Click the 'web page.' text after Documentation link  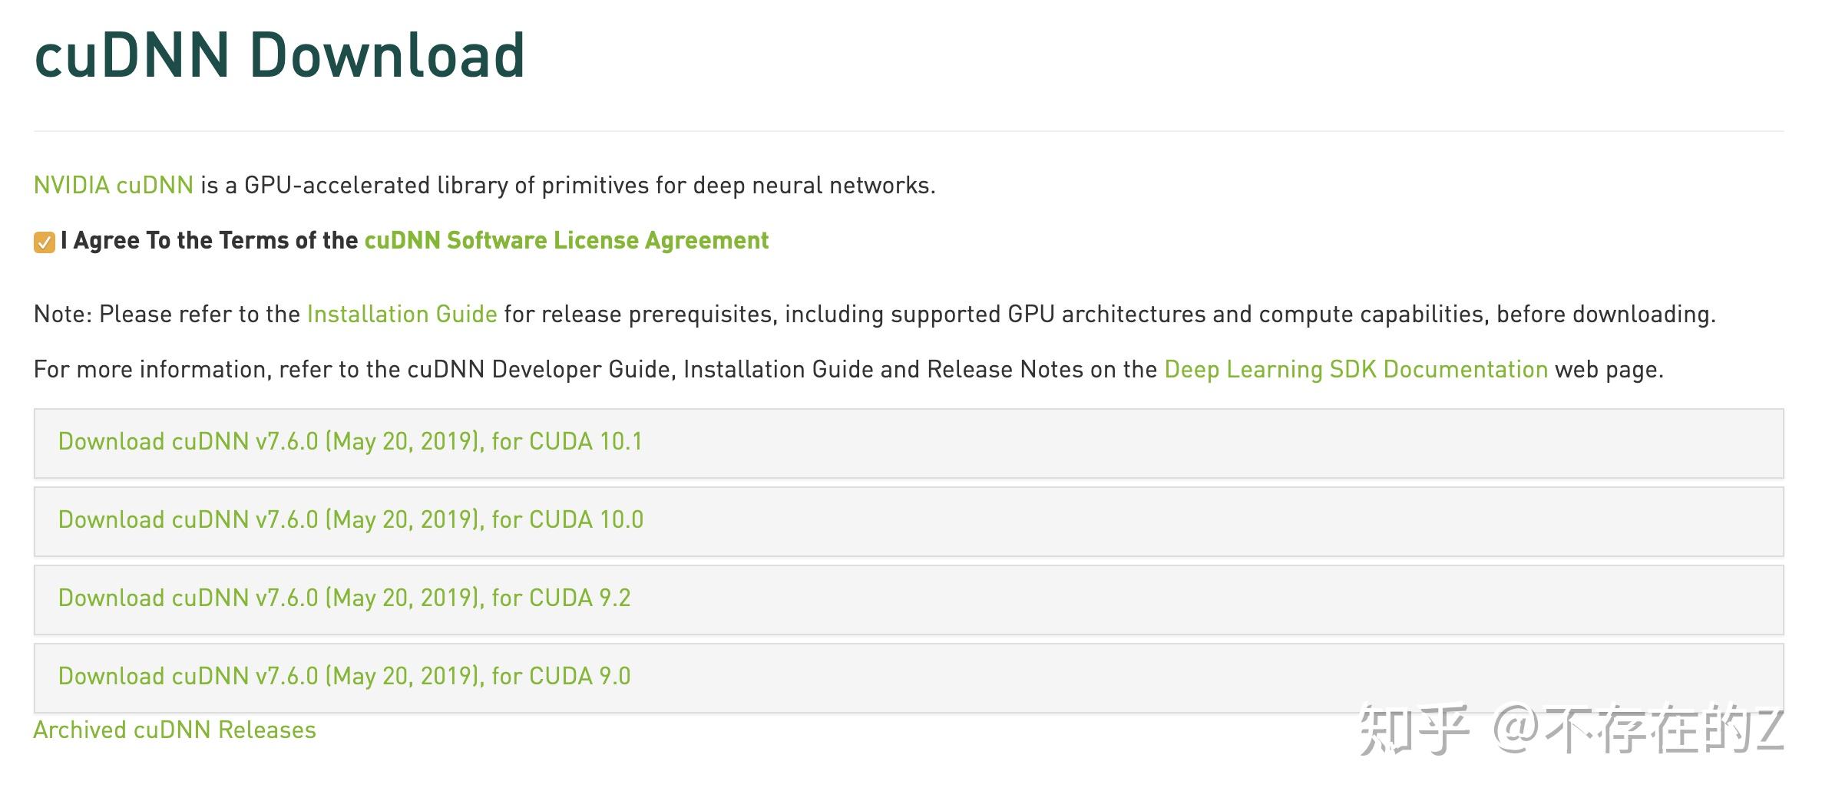point(1609,370)
